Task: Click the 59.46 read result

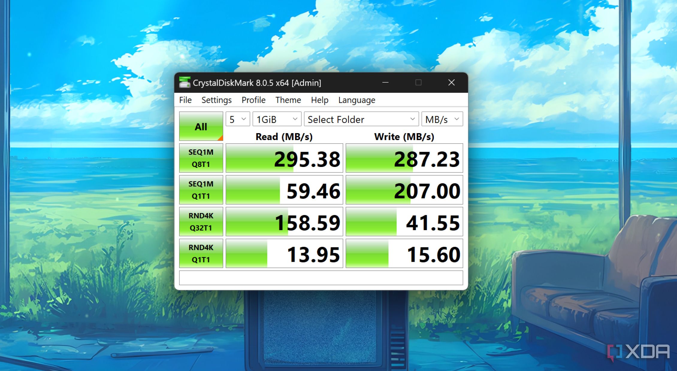Action: click(284, 190)
